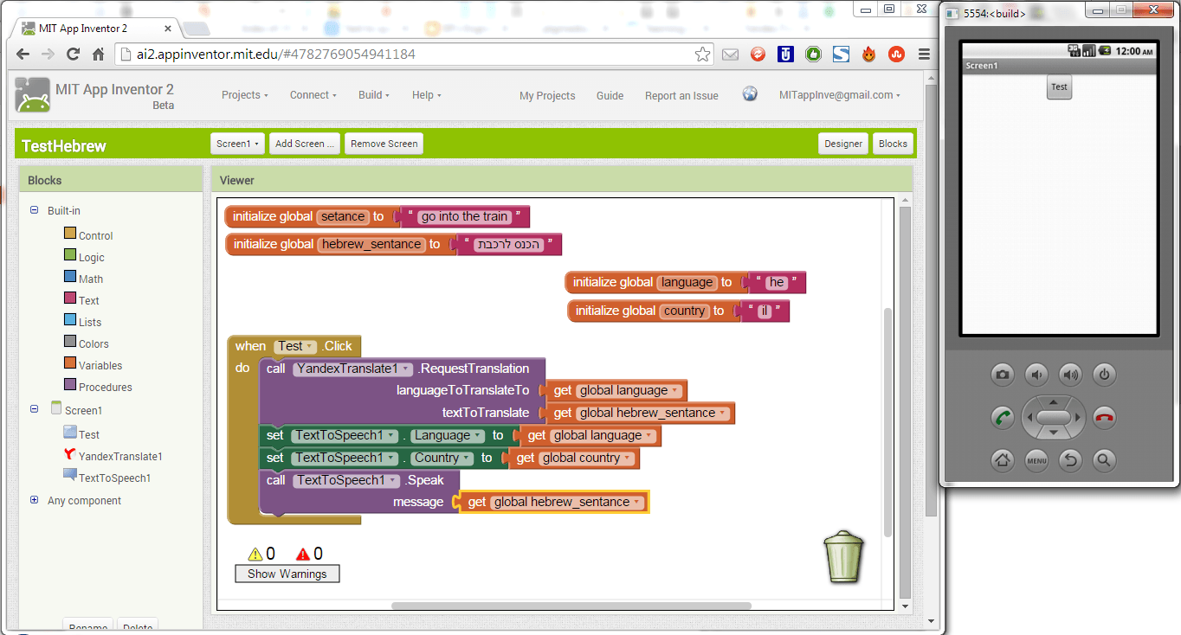This screenshot has height=635, width=1181.
Task: Click emulator search magnifier button
Action: click(1104, 460)
